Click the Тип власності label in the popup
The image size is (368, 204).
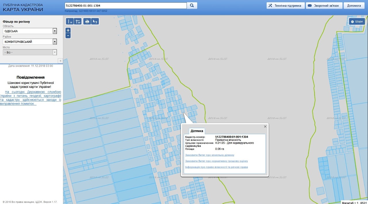click(x=195, y=140)
